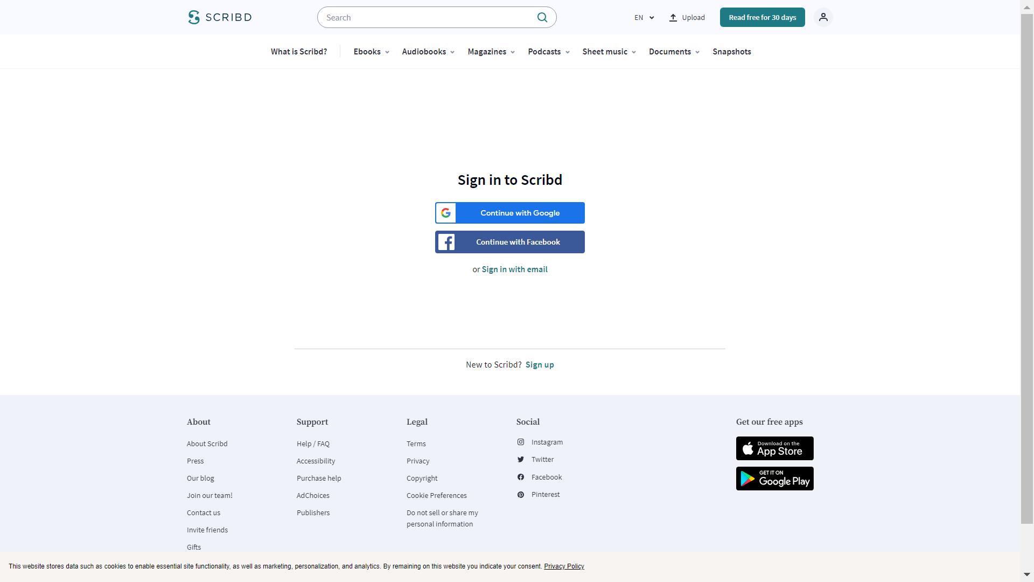This screenshot has width=1034, height=582.
Task: Open the Facebook icon in the Social list
Action: pyautogui.click(x=521, y=477)
